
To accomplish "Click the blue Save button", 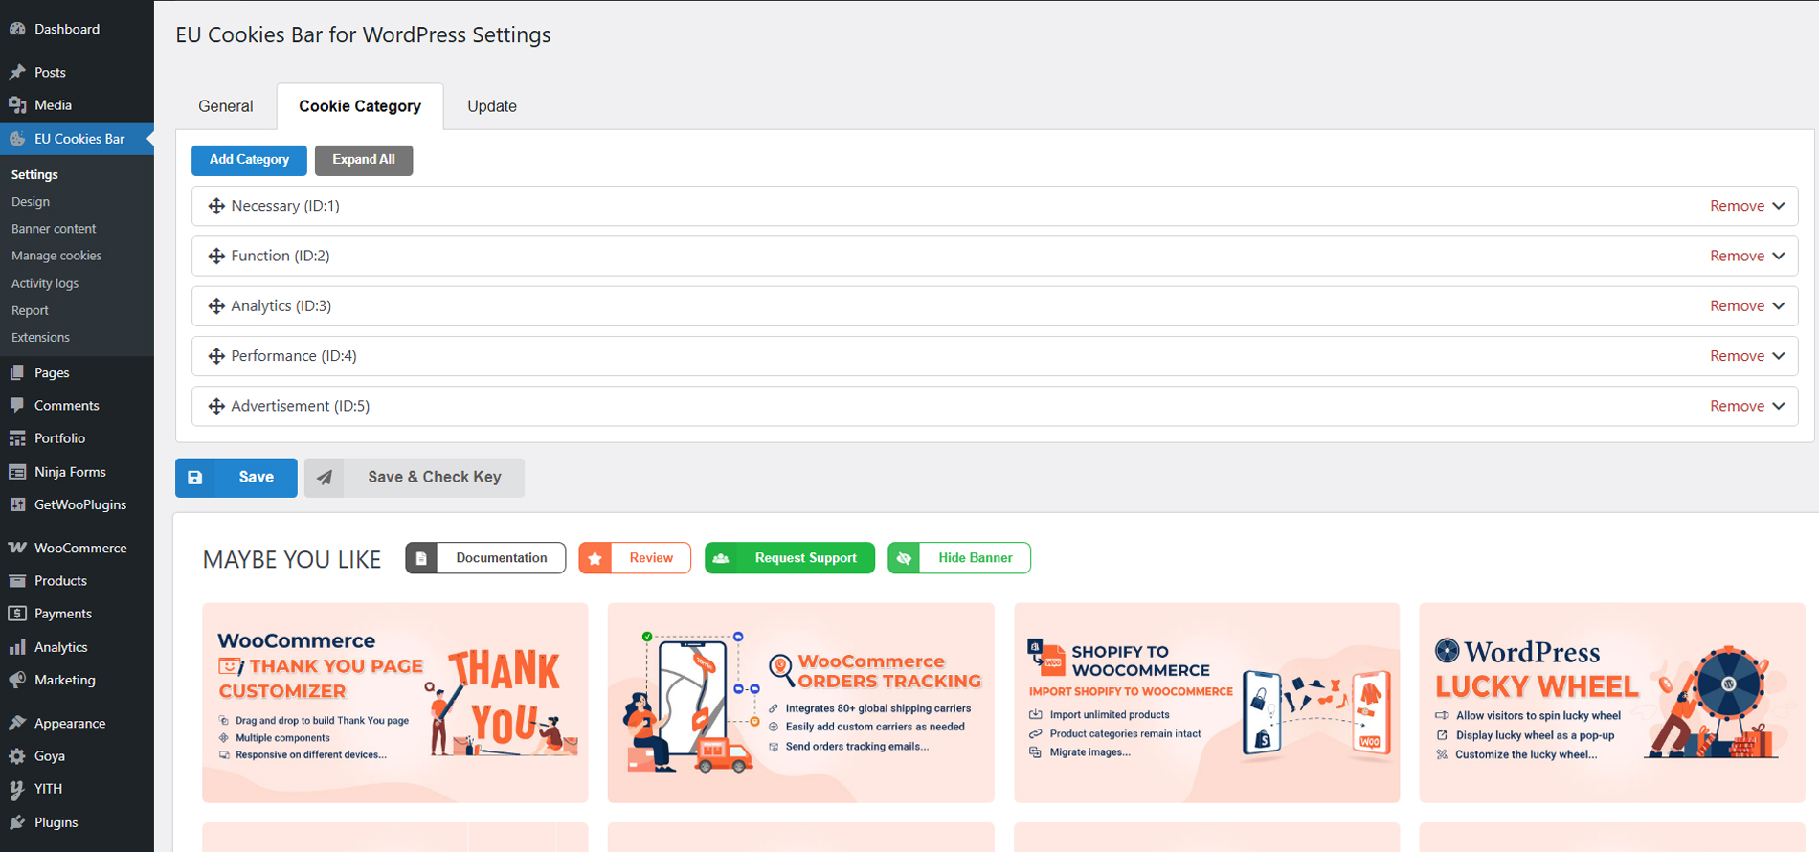I will 236,478.
